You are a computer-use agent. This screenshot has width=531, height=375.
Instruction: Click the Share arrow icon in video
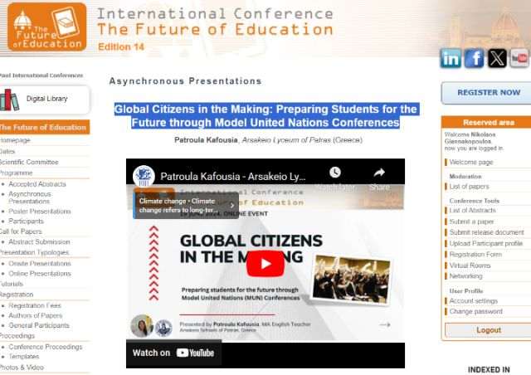(379, 173)
